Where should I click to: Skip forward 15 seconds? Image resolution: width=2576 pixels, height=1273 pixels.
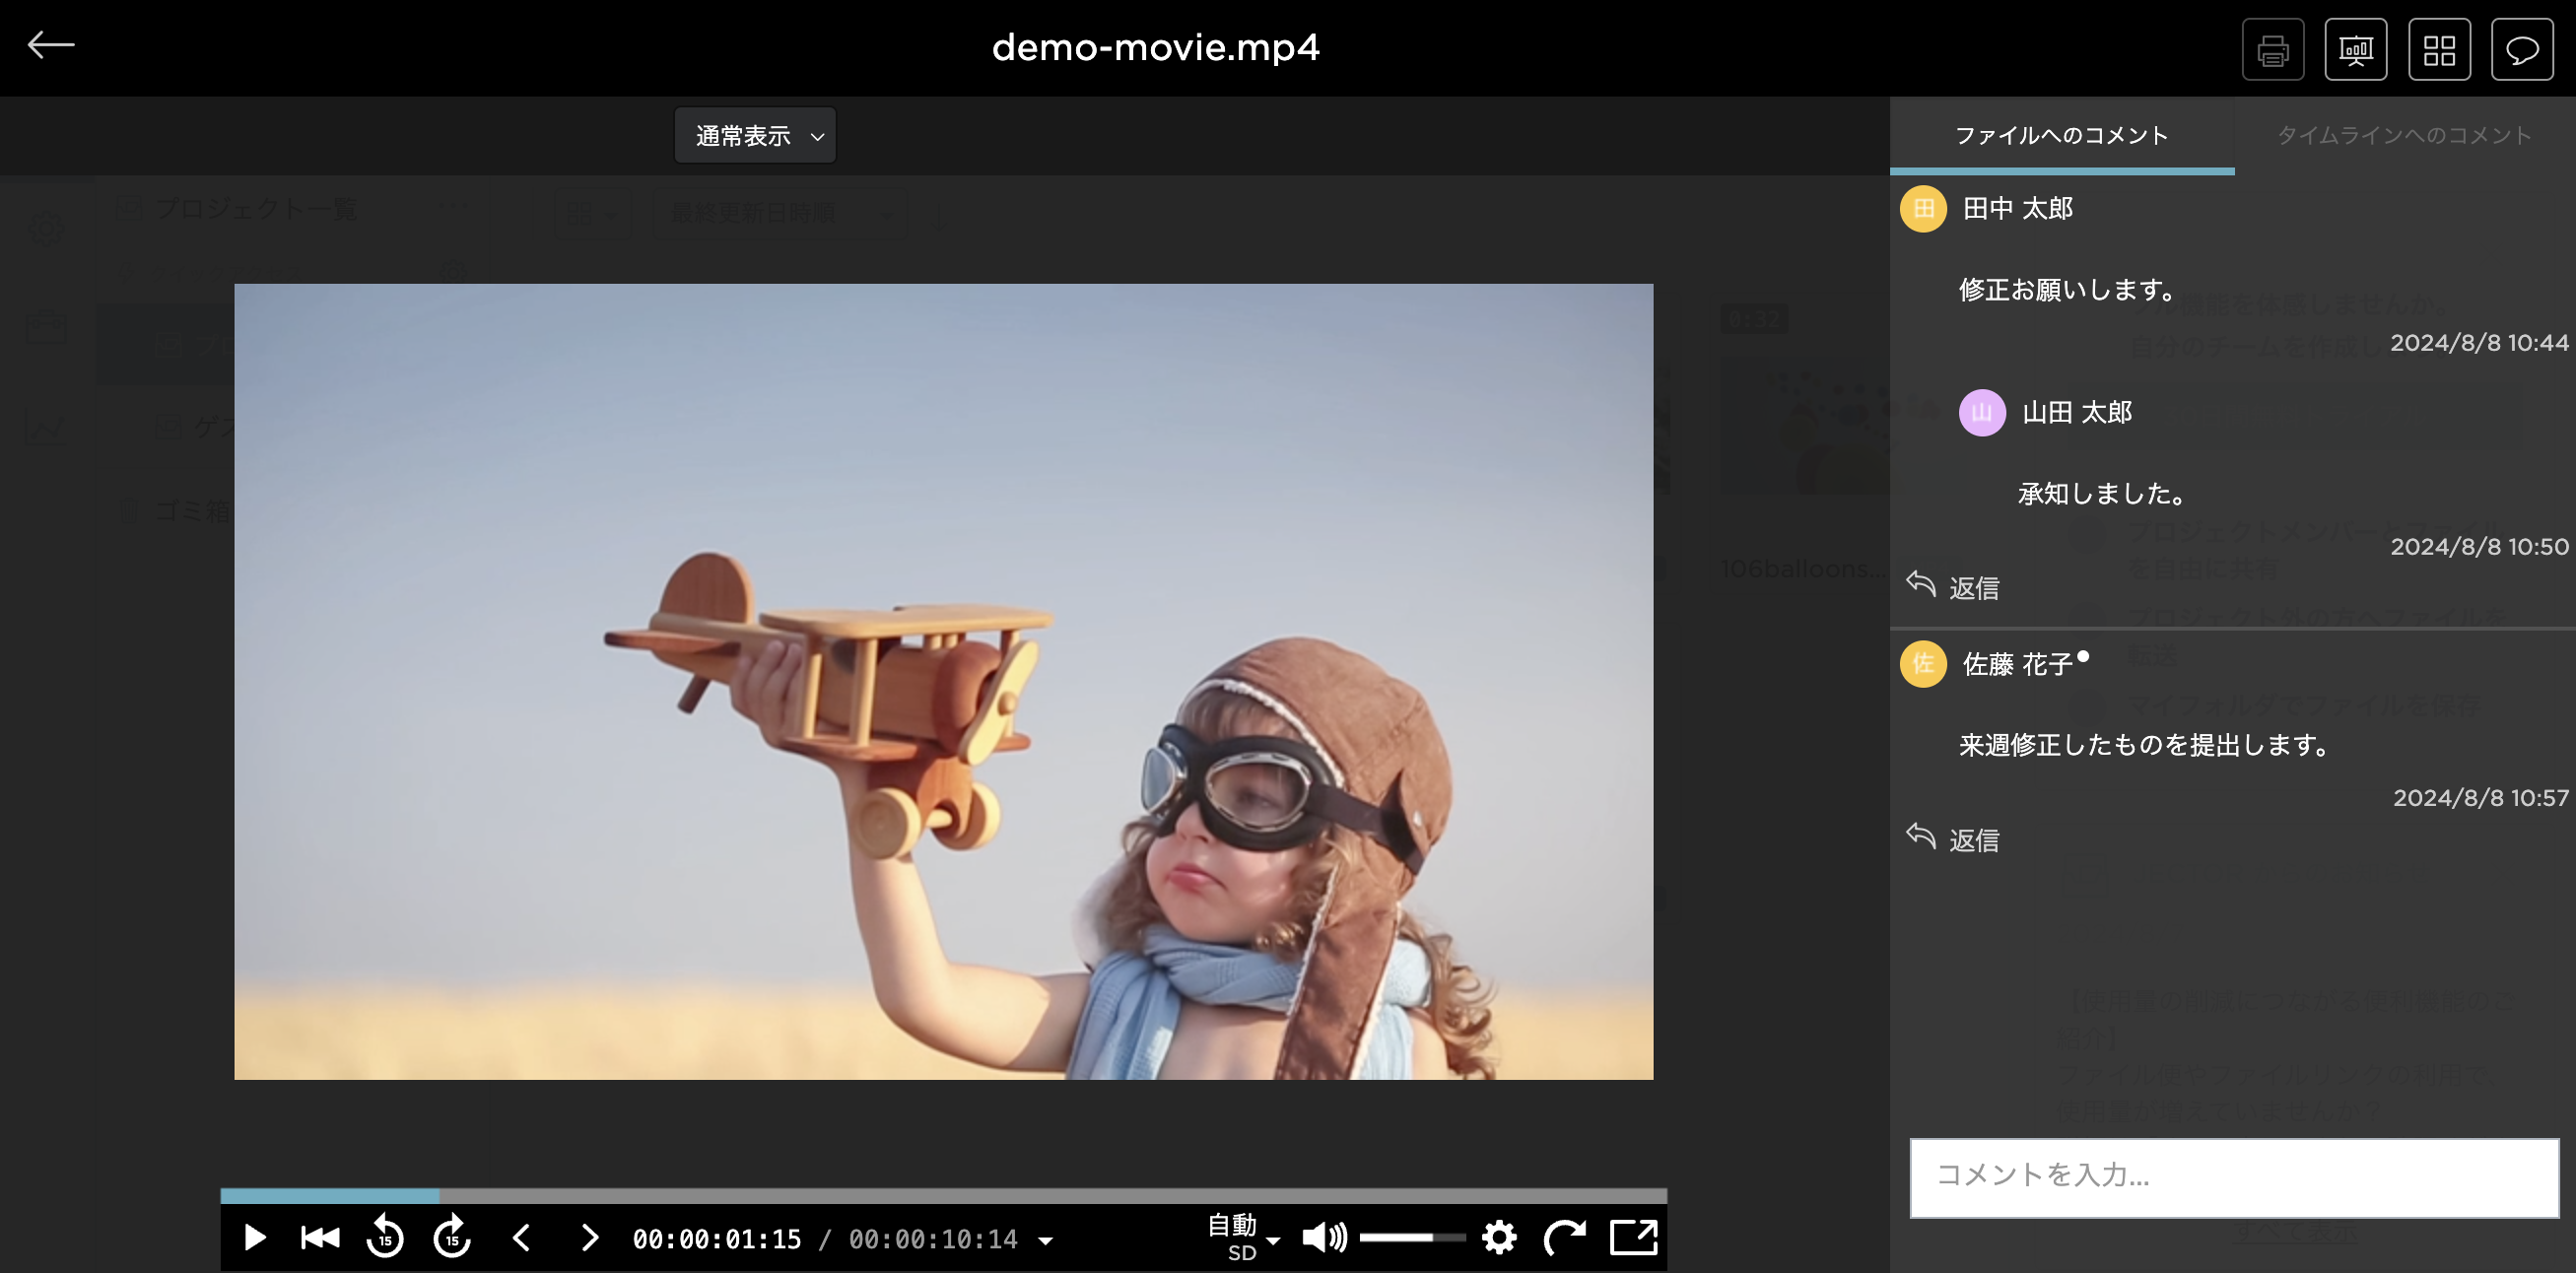click(452, 1238)
